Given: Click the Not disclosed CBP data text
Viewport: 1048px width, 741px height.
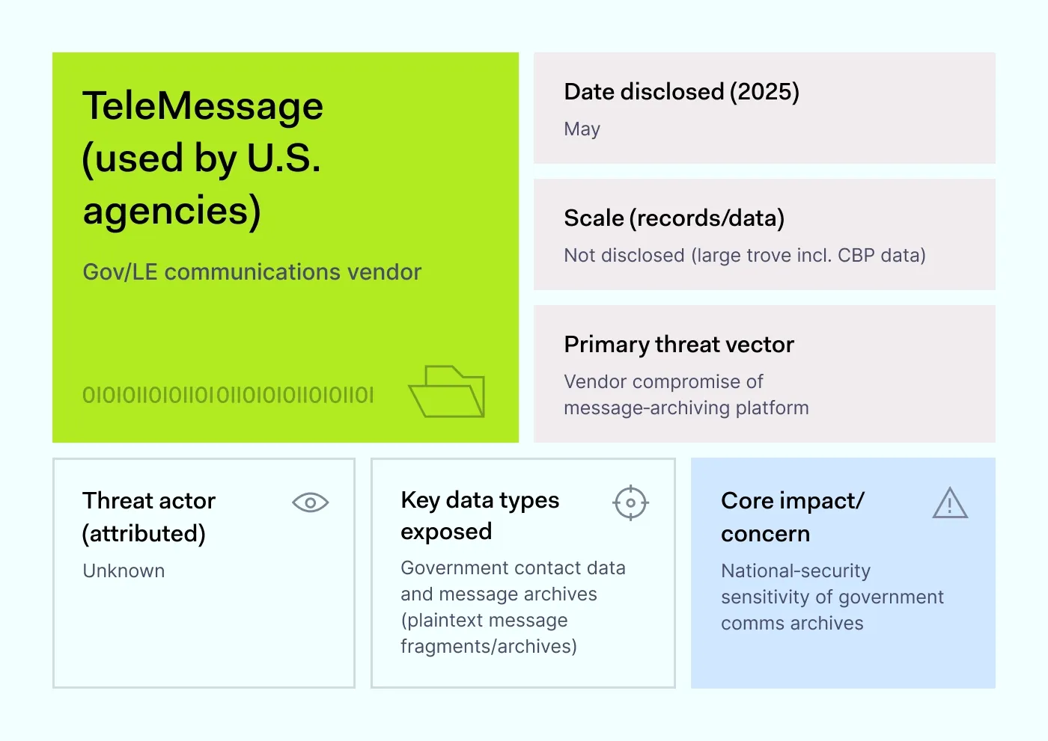Looking at the screenshot, I should click(x=744, y=256).
